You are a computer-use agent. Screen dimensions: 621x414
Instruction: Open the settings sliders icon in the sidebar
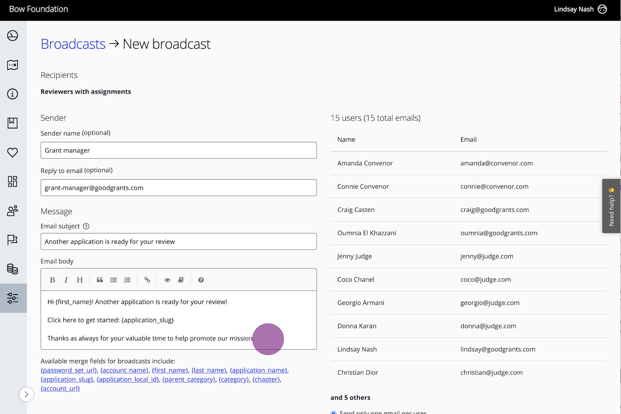tap(12, 298)
